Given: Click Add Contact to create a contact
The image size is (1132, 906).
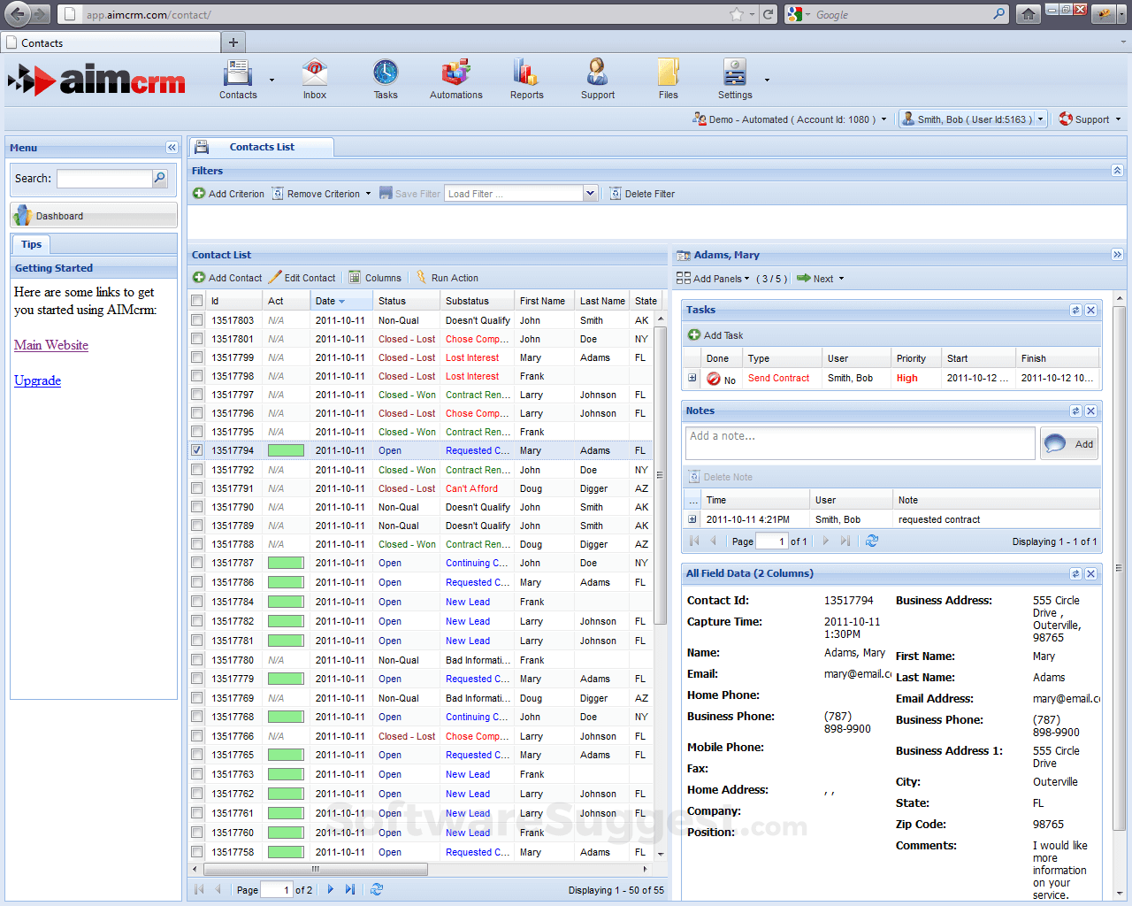Looking at the screenshot, I should tap(227, 277).
